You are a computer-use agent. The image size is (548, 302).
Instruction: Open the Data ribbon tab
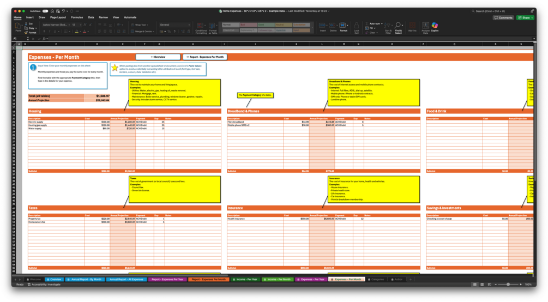point(91,17)
